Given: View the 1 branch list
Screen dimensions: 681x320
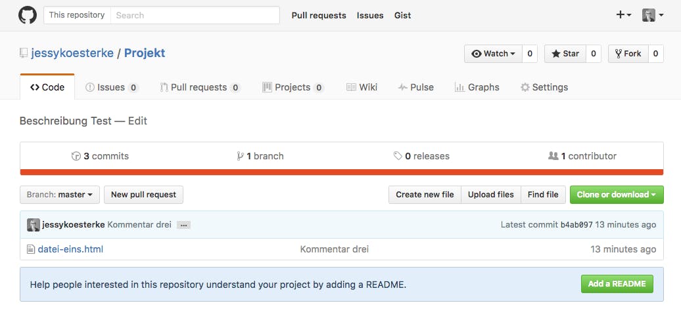Looking at the screenshot, I should pyautogui.click(x=260, y=156).
